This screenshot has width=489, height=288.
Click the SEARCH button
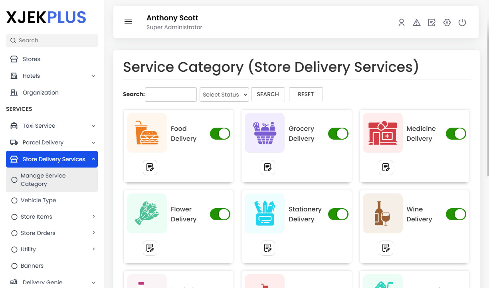pos(268,94)
